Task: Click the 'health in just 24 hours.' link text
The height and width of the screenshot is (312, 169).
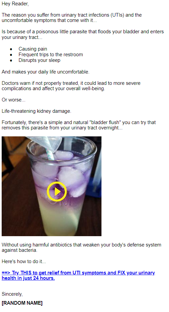Action: (28, 278)
